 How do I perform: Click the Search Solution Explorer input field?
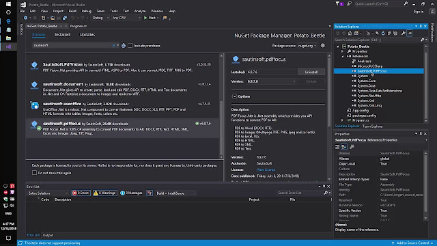click(x=377, y=40)
